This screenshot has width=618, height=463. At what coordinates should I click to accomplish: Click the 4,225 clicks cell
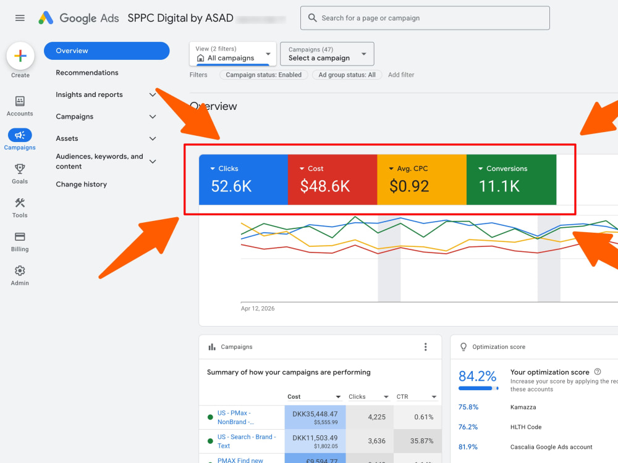pyautogui.click(x=370, y=417)
